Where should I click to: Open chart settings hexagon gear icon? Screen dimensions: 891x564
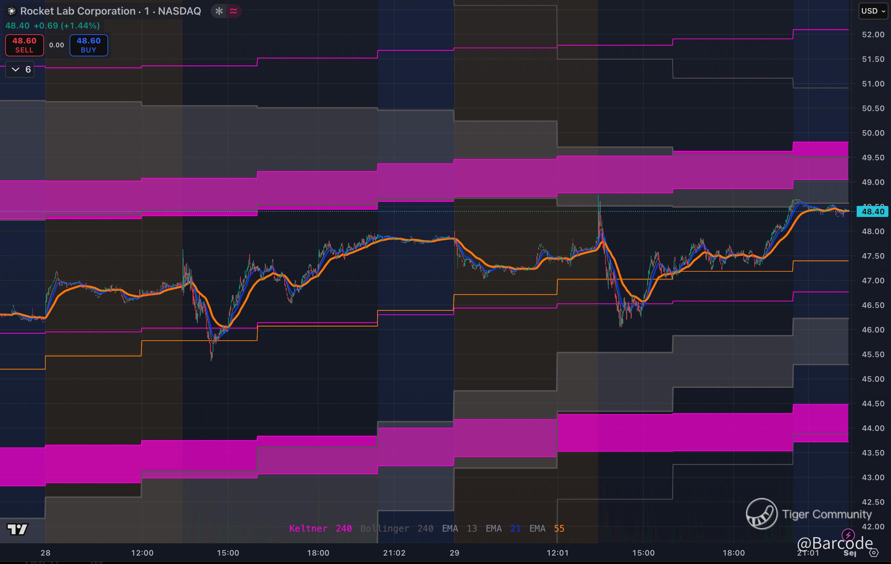874,553
